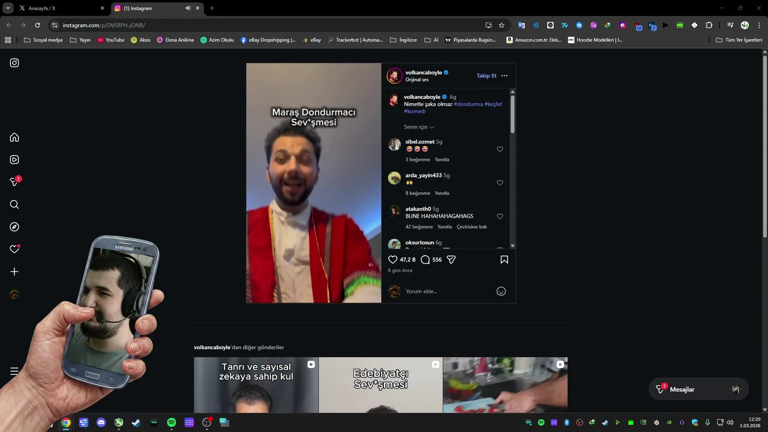Open Discord in the taskbar
The width and height of the screenshot is (768, 432).
tap(101, 422)
